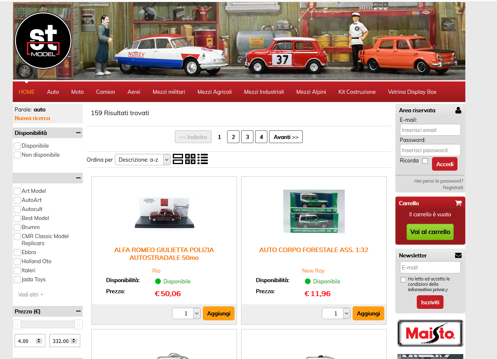Click the right price slider handle
Image resolution: width=497 pixels, height=359 pixels.
pos(79,324)
